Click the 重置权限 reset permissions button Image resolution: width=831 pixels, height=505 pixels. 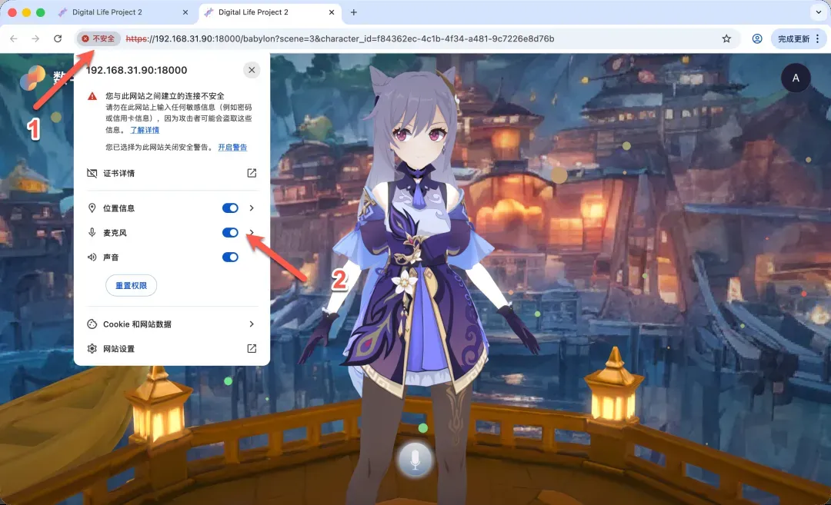(131, 285)
